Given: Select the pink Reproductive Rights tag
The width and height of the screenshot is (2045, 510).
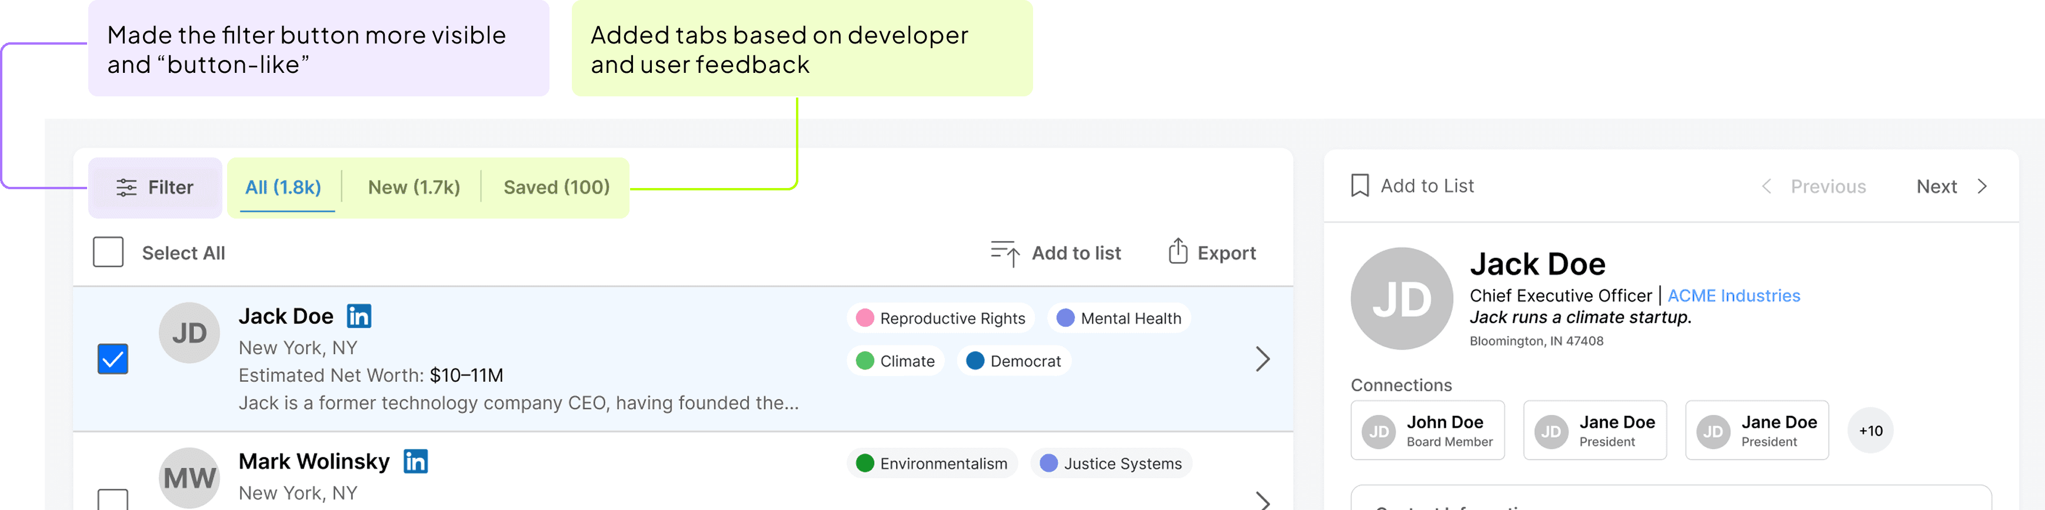Looking at the screenshot, I should (940, 318).
